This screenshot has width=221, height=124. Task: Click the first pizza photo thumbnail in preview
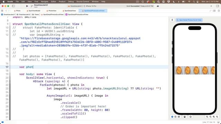[x=179, y=70]
